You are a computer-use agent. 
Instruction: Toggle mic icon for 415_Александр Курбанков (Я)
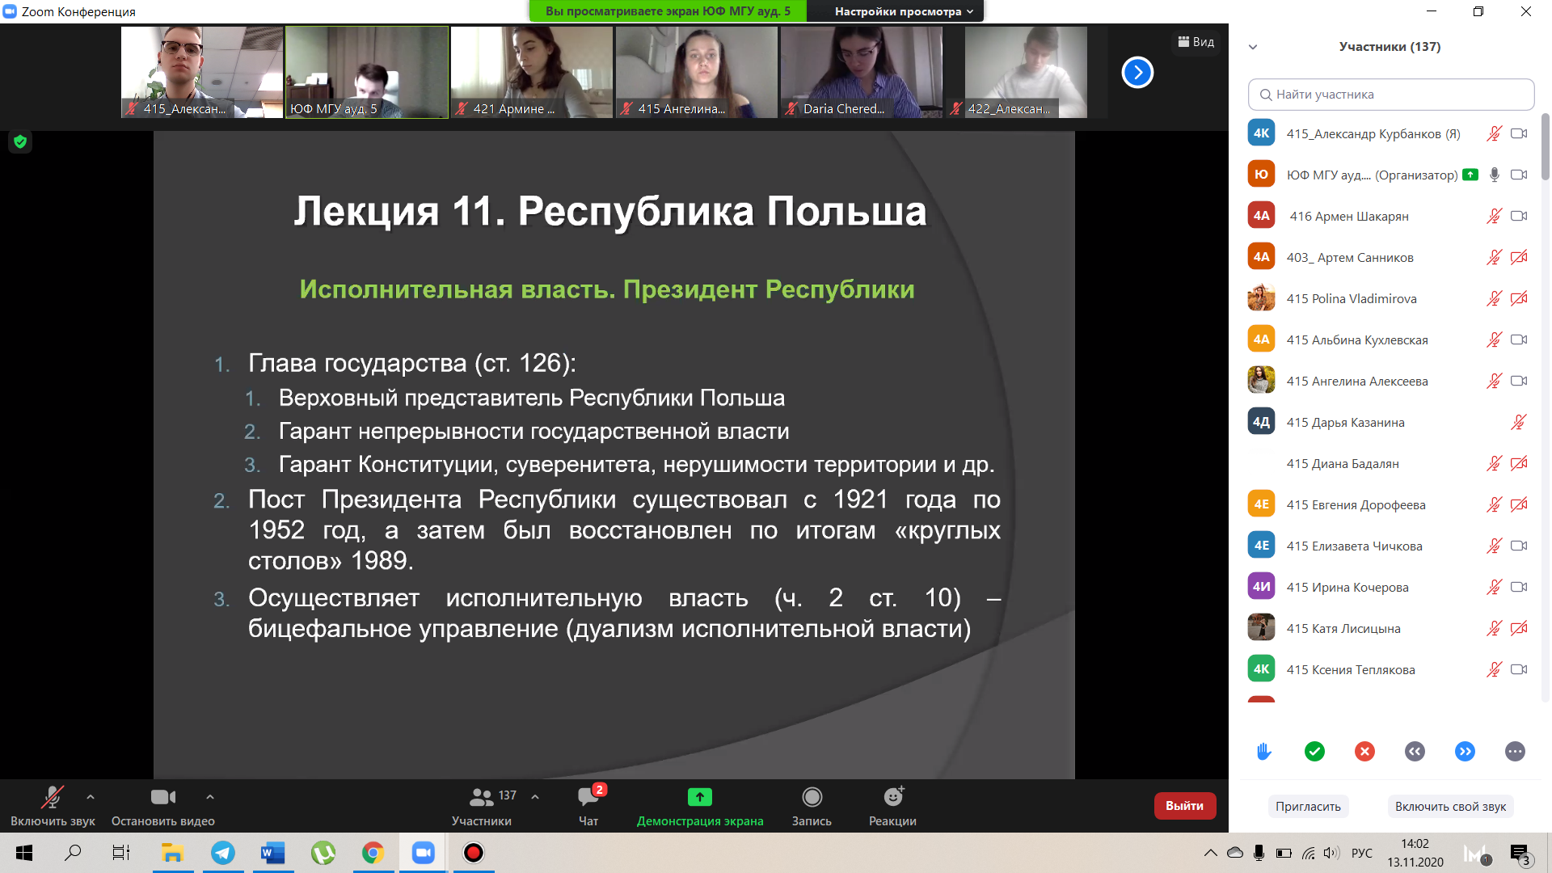click(x=1494, y=133)
